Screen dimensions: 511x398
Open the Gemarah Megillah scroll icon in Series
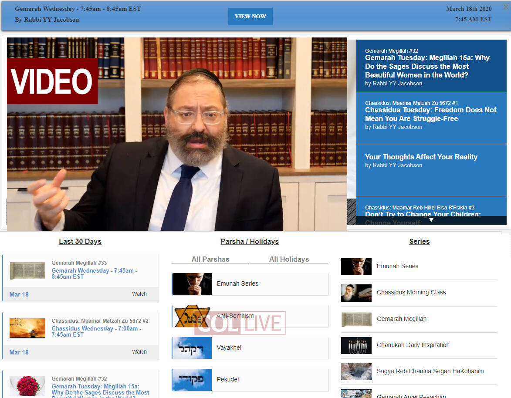pos(356,319)
